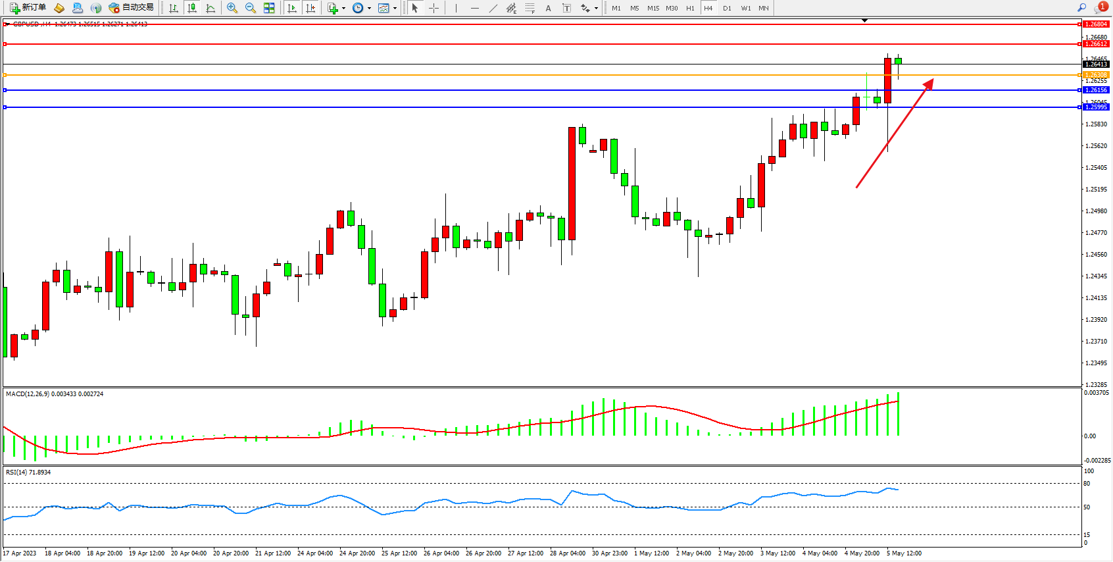Select the Crosshair tool
Screen dimensions: 1113x562
pos(434,8)
